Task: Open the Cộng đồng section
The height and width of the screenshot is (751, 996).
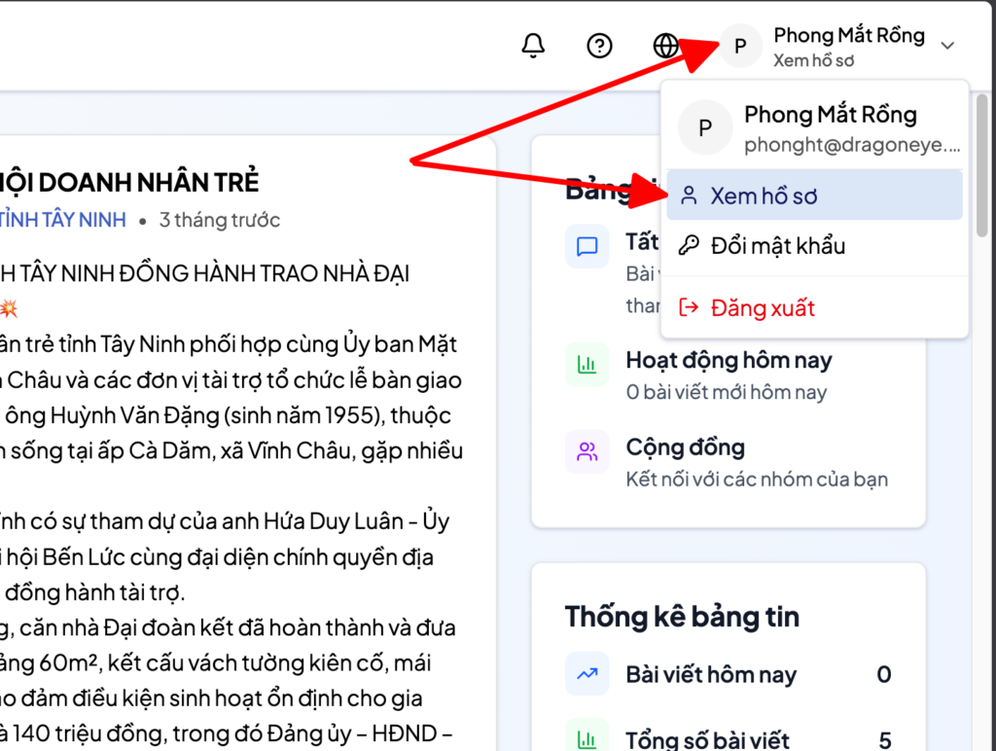Action: coord(685,448)
